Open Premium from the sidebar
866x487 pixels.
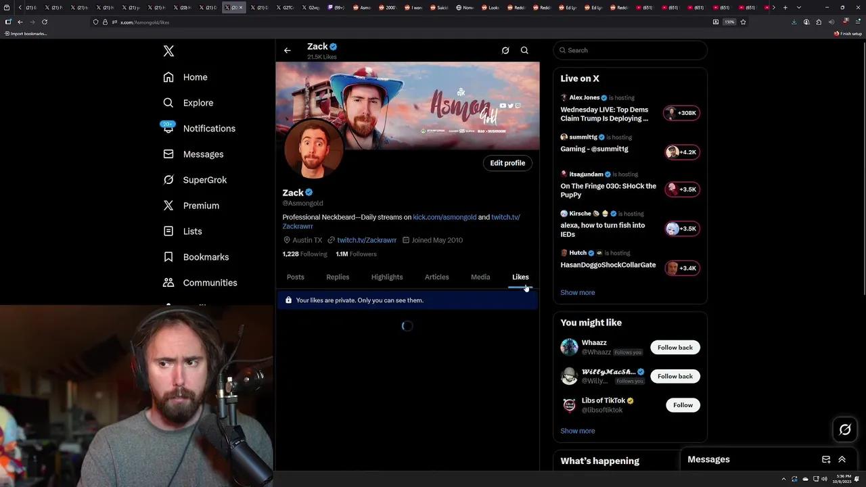click(x=191, y=206)
